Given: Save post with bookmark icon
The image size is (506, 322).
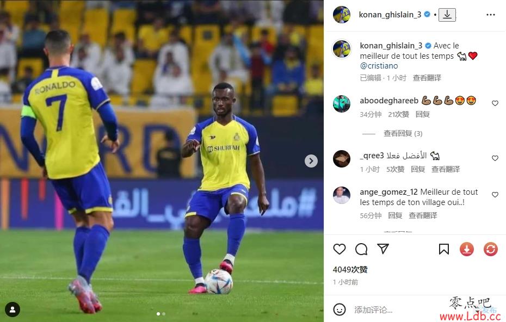Looking at the screenshot, I should click(444, 249).
